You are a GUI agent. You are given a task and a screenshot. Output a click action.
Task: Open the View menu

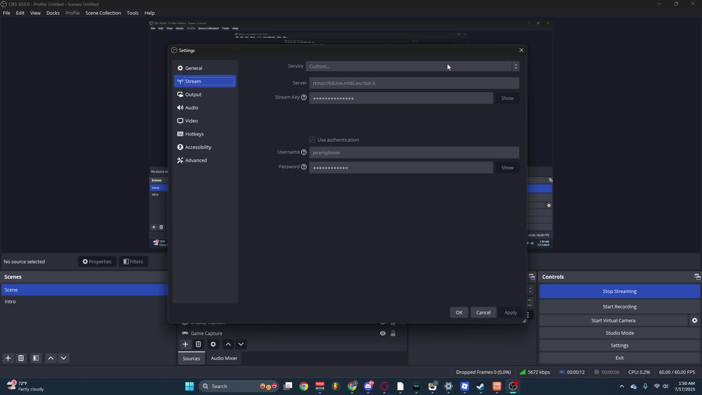click(x=35, y=13)
